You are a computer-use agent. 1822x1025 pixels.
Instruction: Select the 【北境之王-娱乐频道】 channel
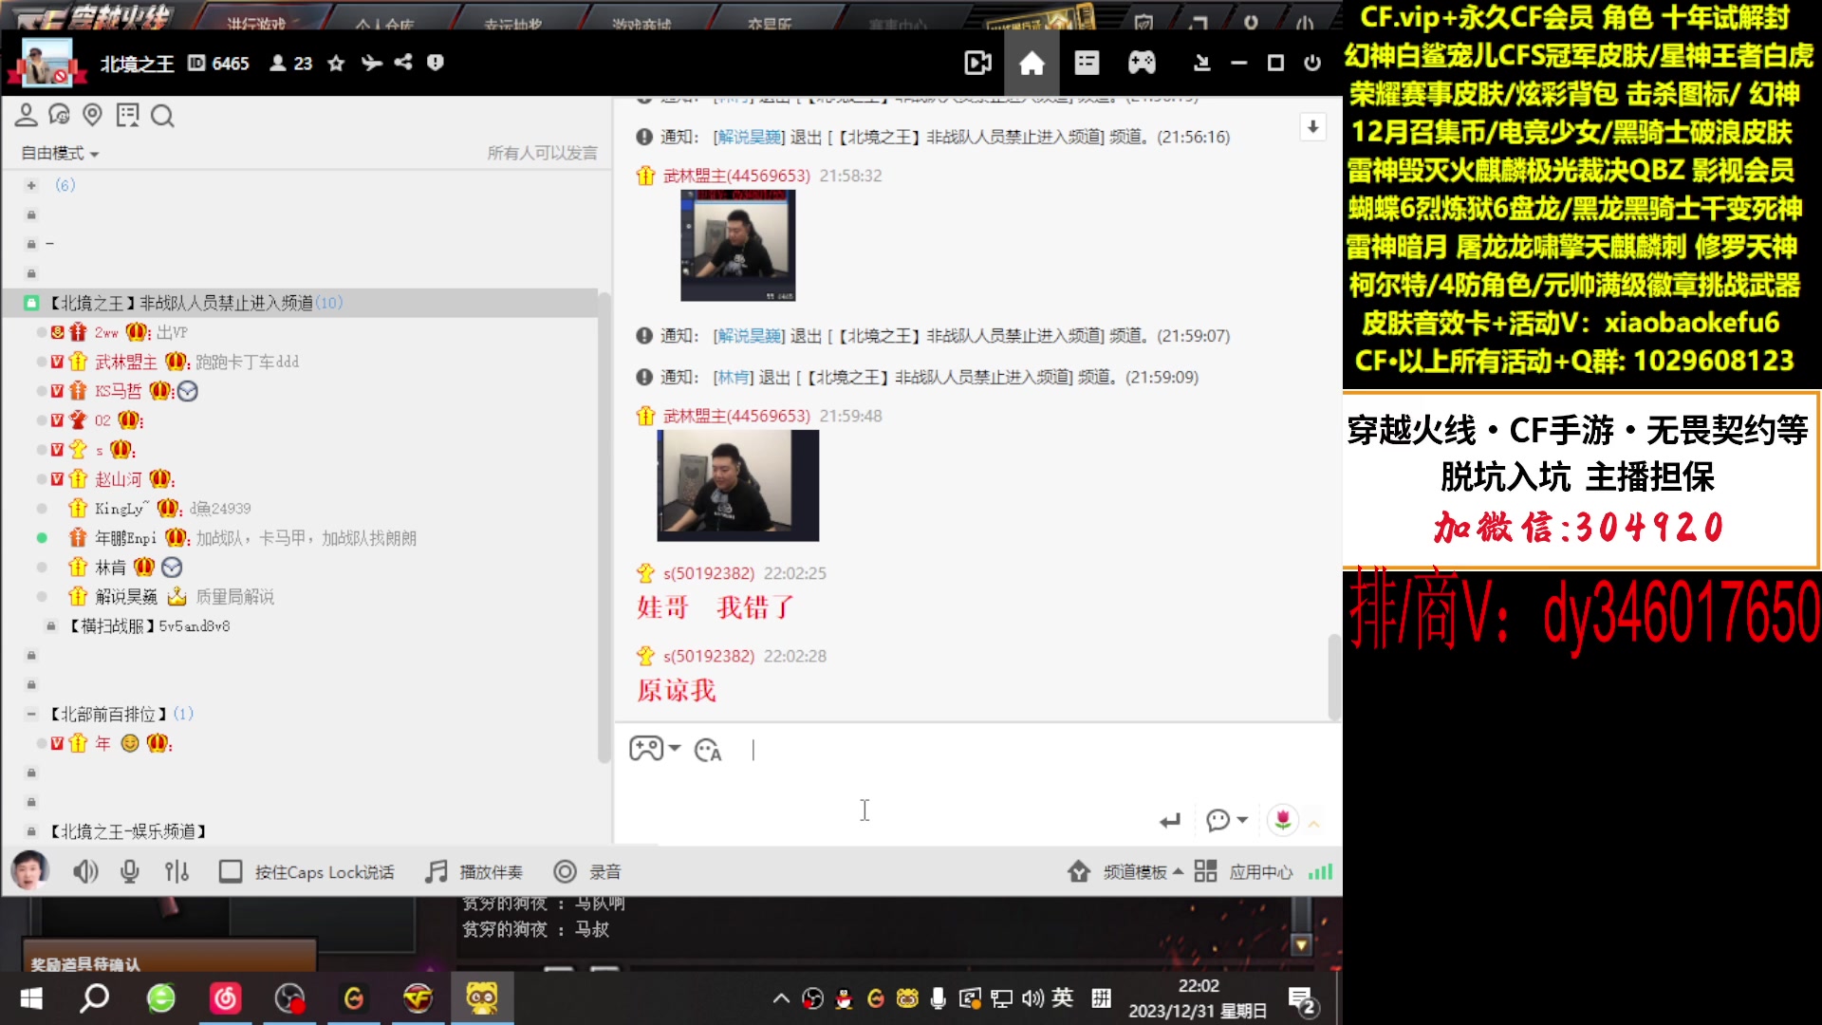click(128, 831)
